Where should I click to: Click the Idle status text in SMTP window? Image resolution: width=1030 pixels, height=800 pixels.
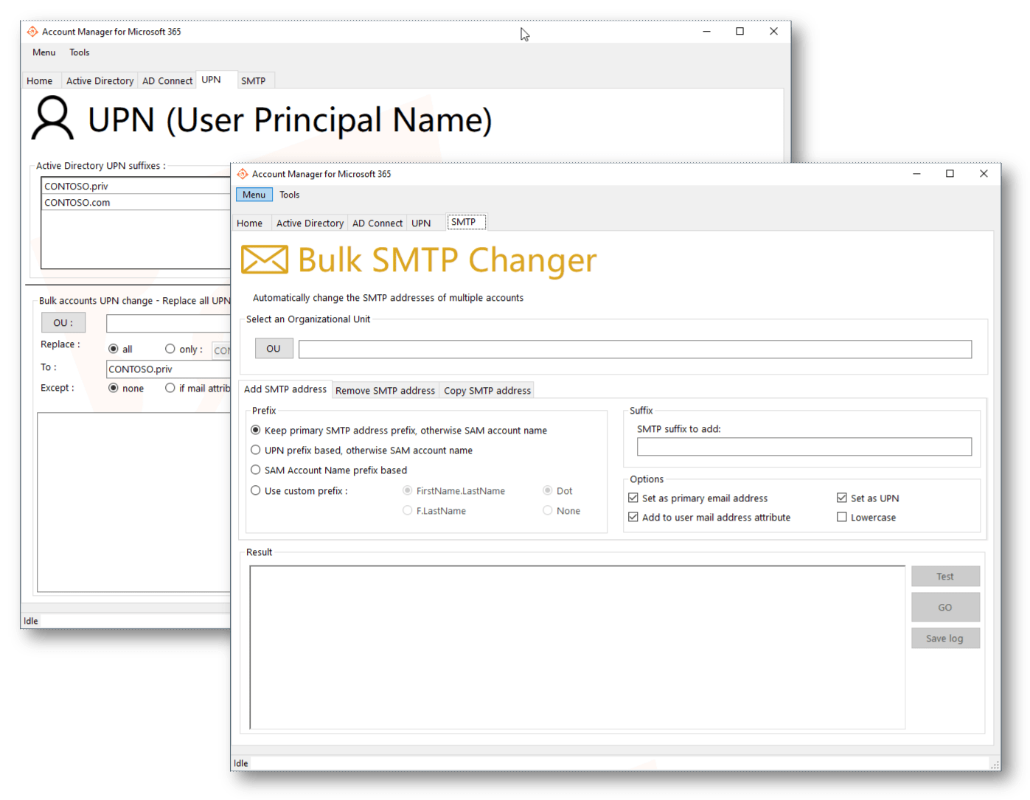click(241, 763)
